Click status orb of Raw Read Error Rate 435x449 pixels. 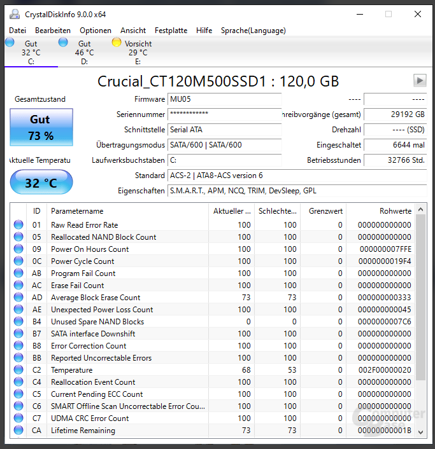pos(18,224)
